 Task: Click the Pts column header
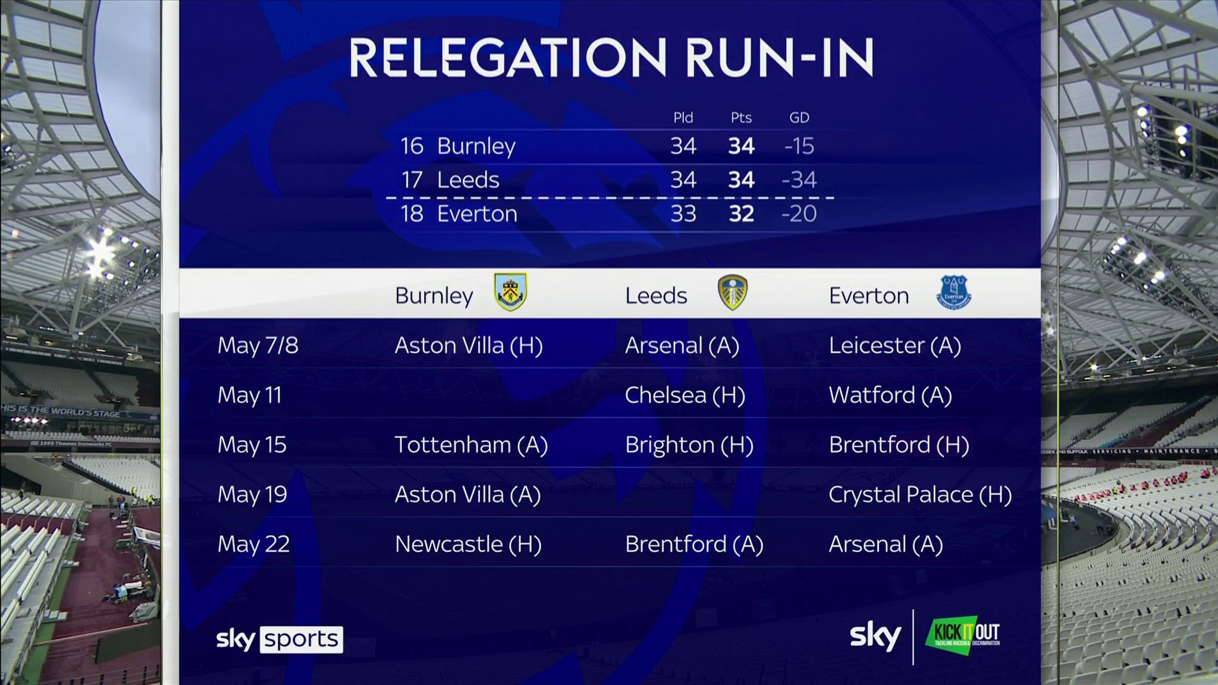[741, 118]
